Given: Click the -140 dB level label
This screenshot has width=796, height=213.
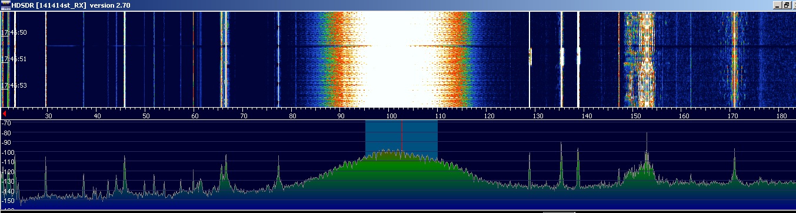Looking at the screenshot, I should 8,192.
